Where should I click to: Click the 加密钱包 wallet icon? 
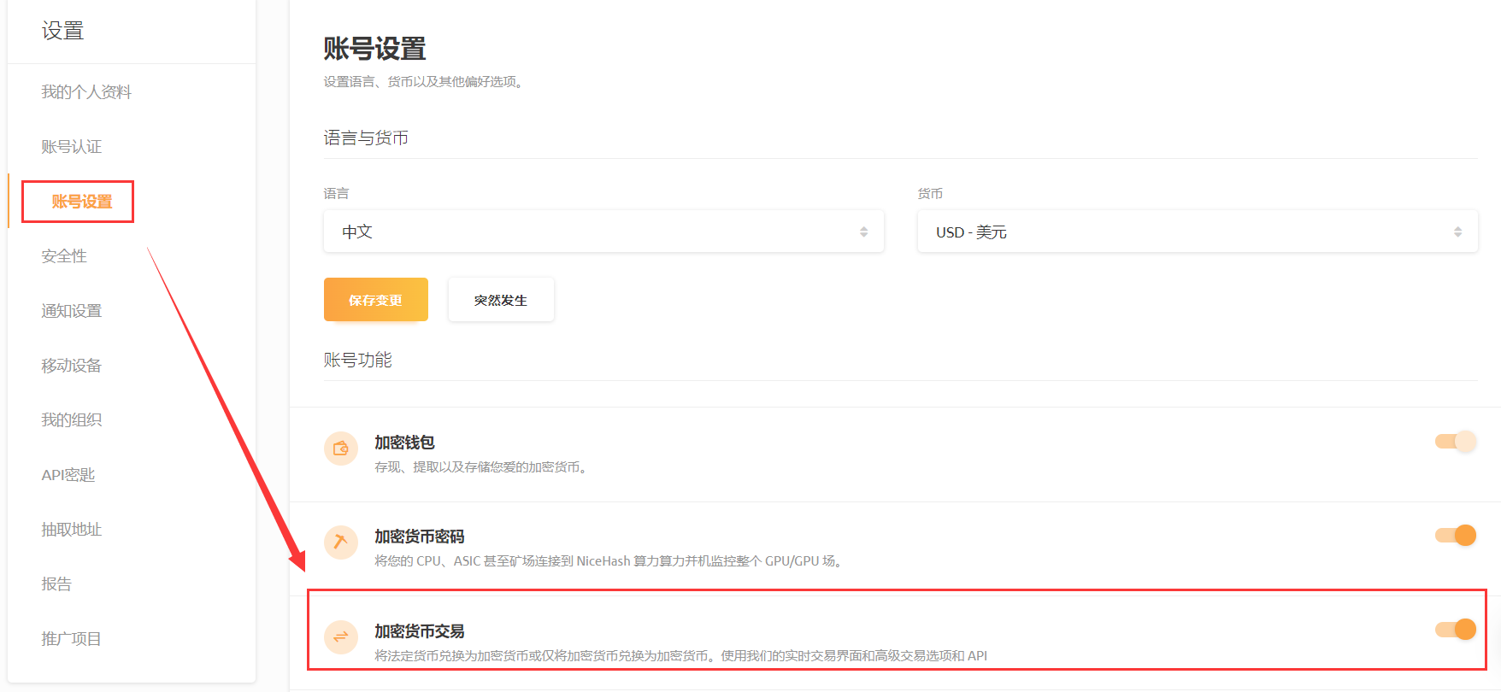(341, 449)
